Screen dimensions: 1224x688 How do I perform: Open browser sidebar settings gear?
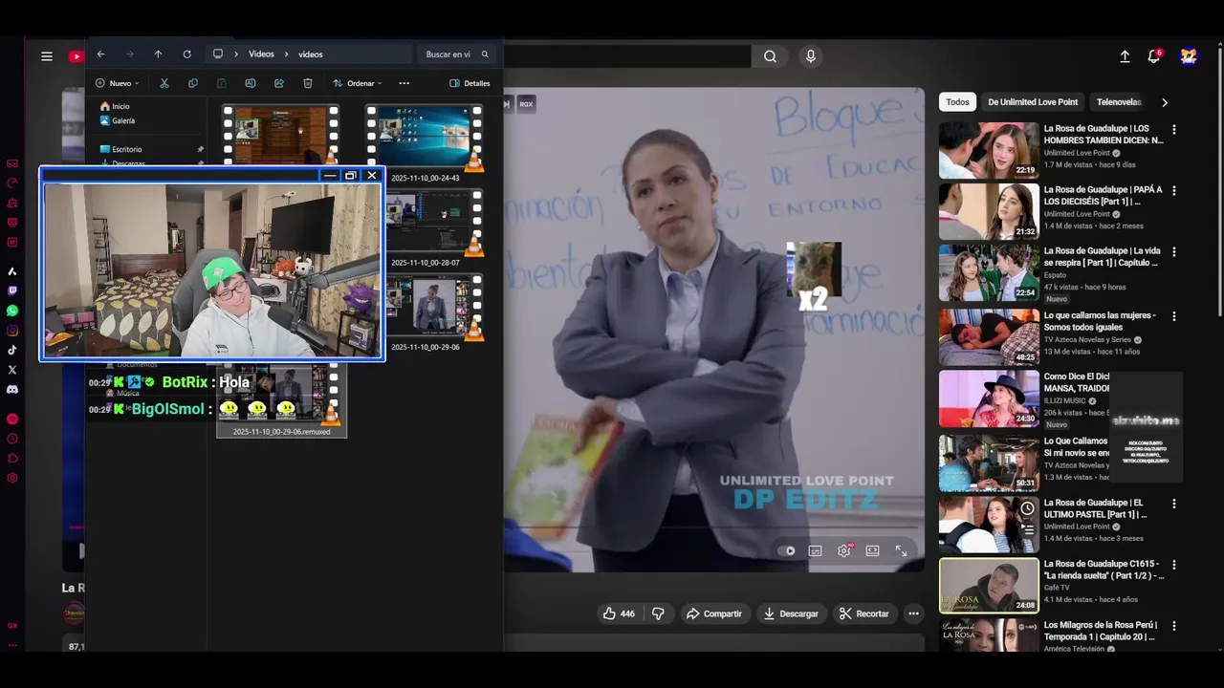12,478
